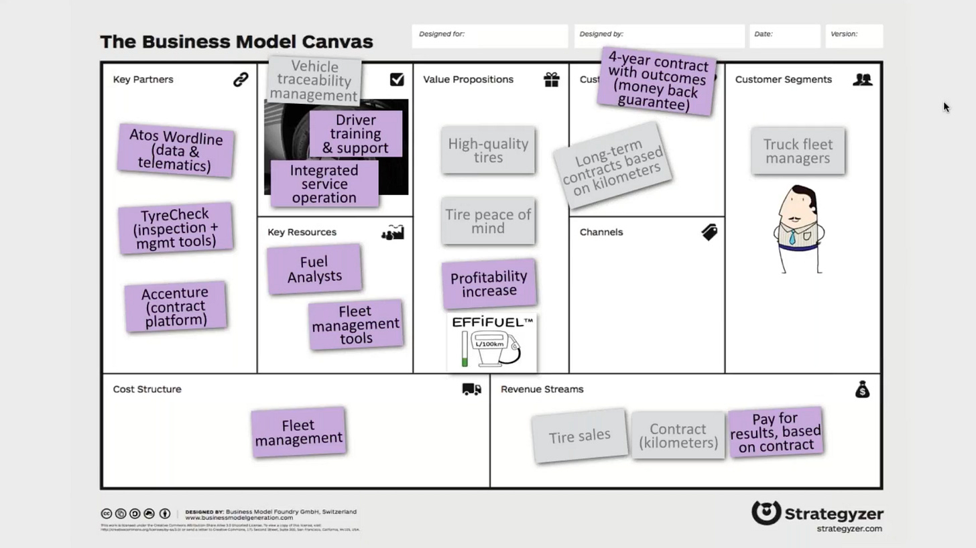Select the Fleet management cost note
Image resolution: width=976 pixels, height=548 pixels.
click(299, 433)
